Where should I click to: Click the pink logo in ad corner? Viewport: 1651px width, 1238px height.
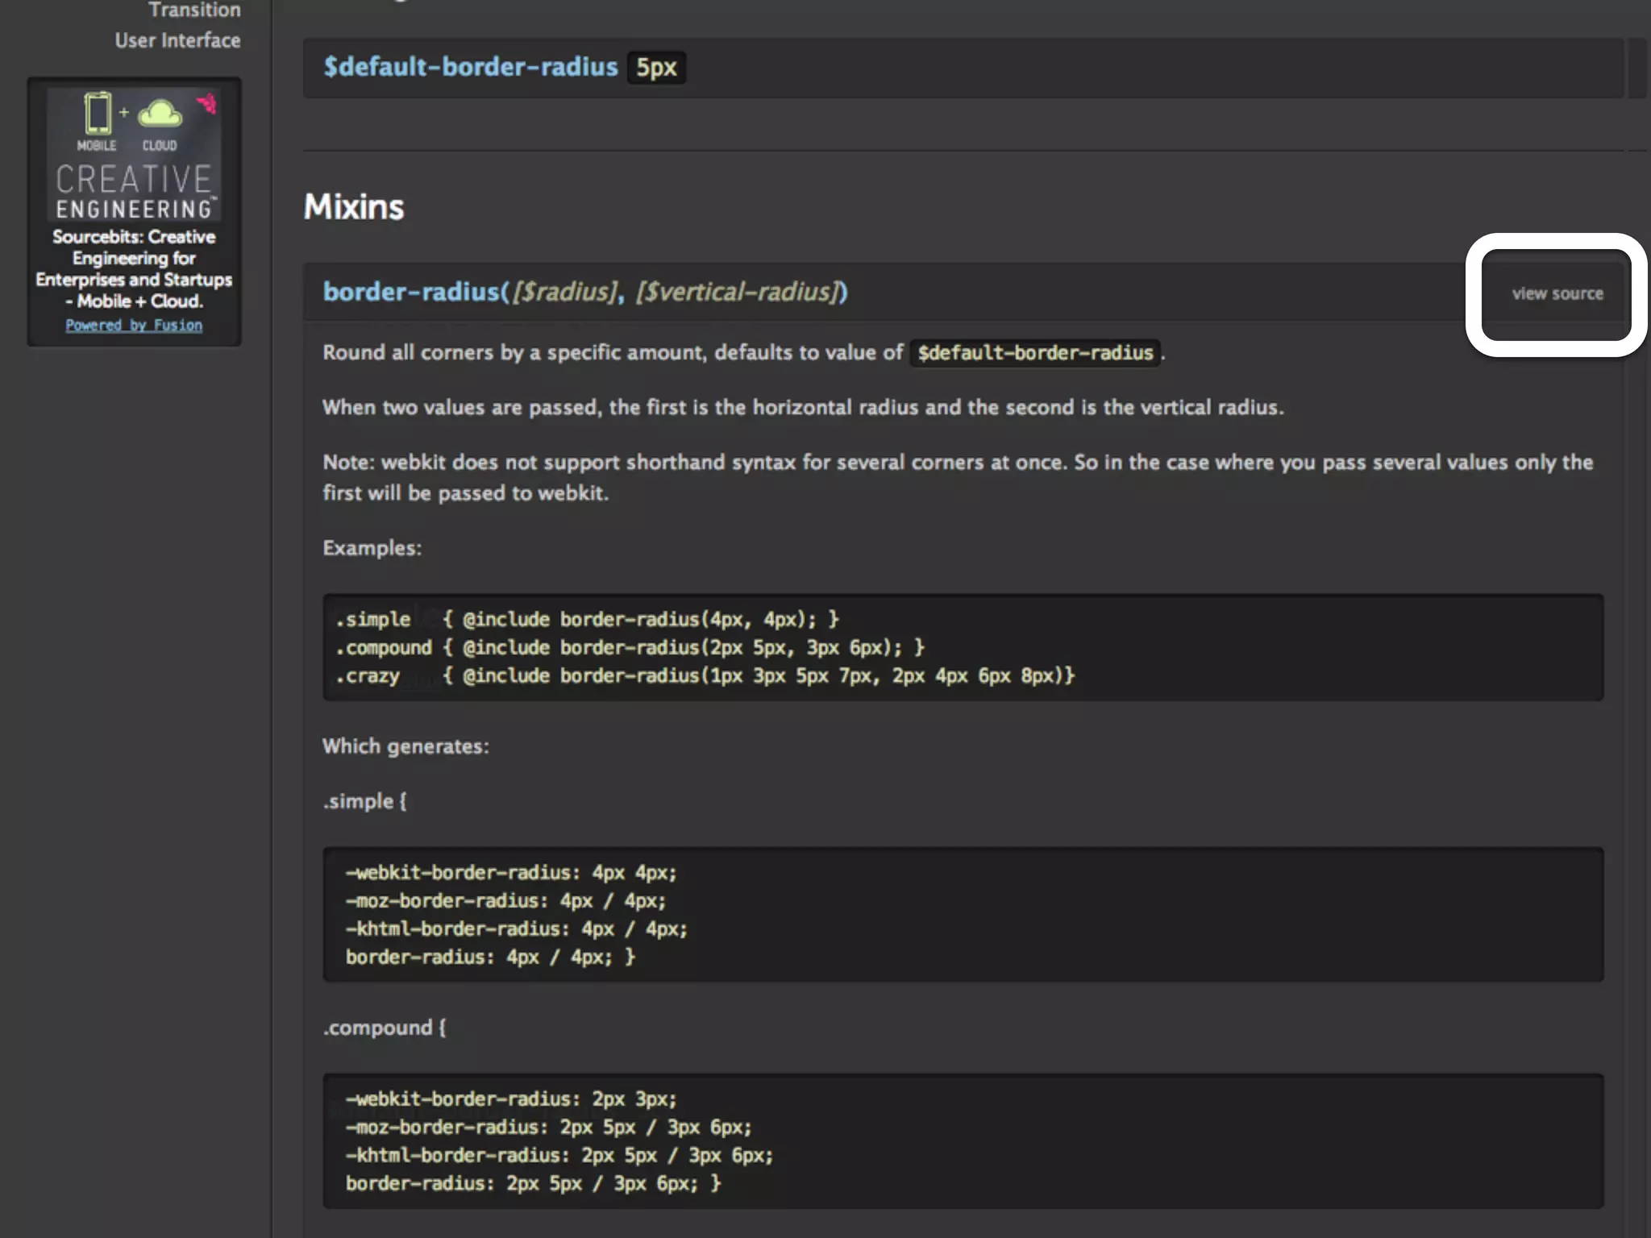click(x=207, y=103)
